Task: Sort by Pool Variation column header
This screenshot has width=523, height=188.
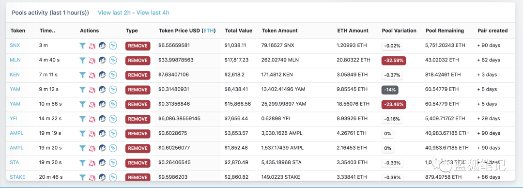Action: (x=399, y=31)
